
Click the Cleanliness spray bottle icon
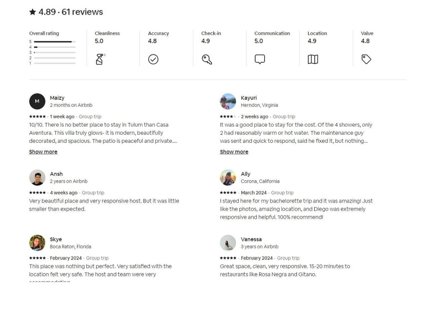point(100,59)
